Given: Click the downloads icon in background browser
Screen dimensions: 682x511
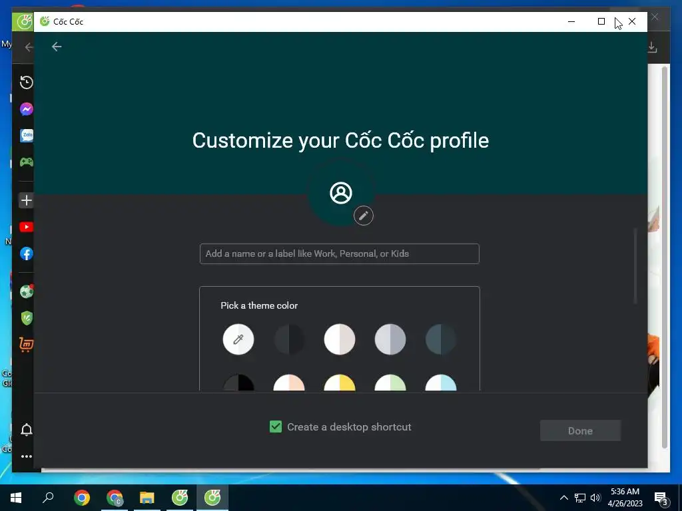Looking at the screenshot, I should (x=651, y=47).
